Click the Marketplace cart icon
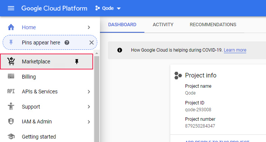The image size is (266, 142). [x=11, y=62]
